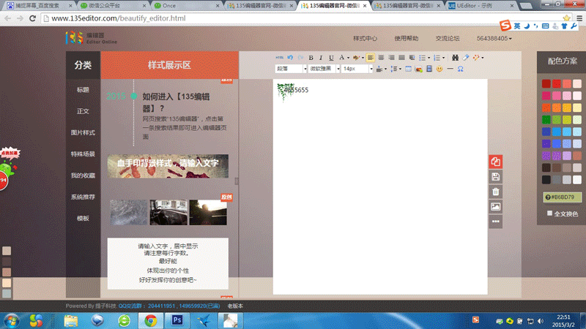586x329 pixels.
Task: Insert a special character omega
Action: coord(461,69)
